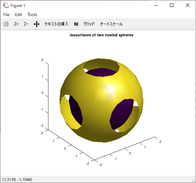
Task: Open the Edit menu
Action: [18, 15]
